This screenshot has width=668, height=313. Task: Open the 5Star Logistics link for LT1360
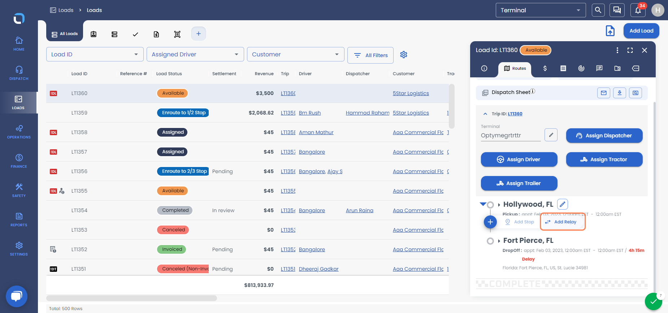click(x=411, y=93)
